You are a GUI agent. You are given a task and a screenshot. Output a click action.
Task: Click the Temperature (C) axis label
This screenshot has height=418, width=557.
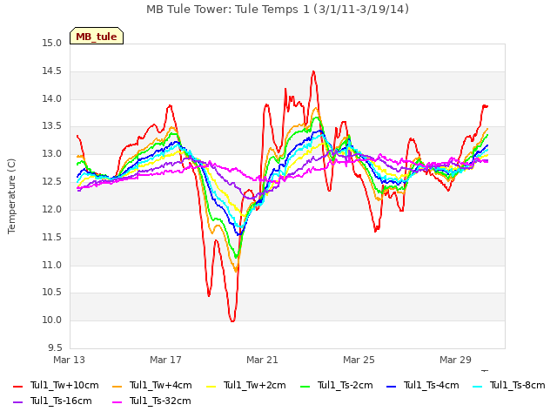[11, 196]
